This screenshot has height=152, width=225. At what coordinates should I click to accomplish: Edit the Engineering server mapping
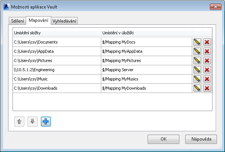197,70
